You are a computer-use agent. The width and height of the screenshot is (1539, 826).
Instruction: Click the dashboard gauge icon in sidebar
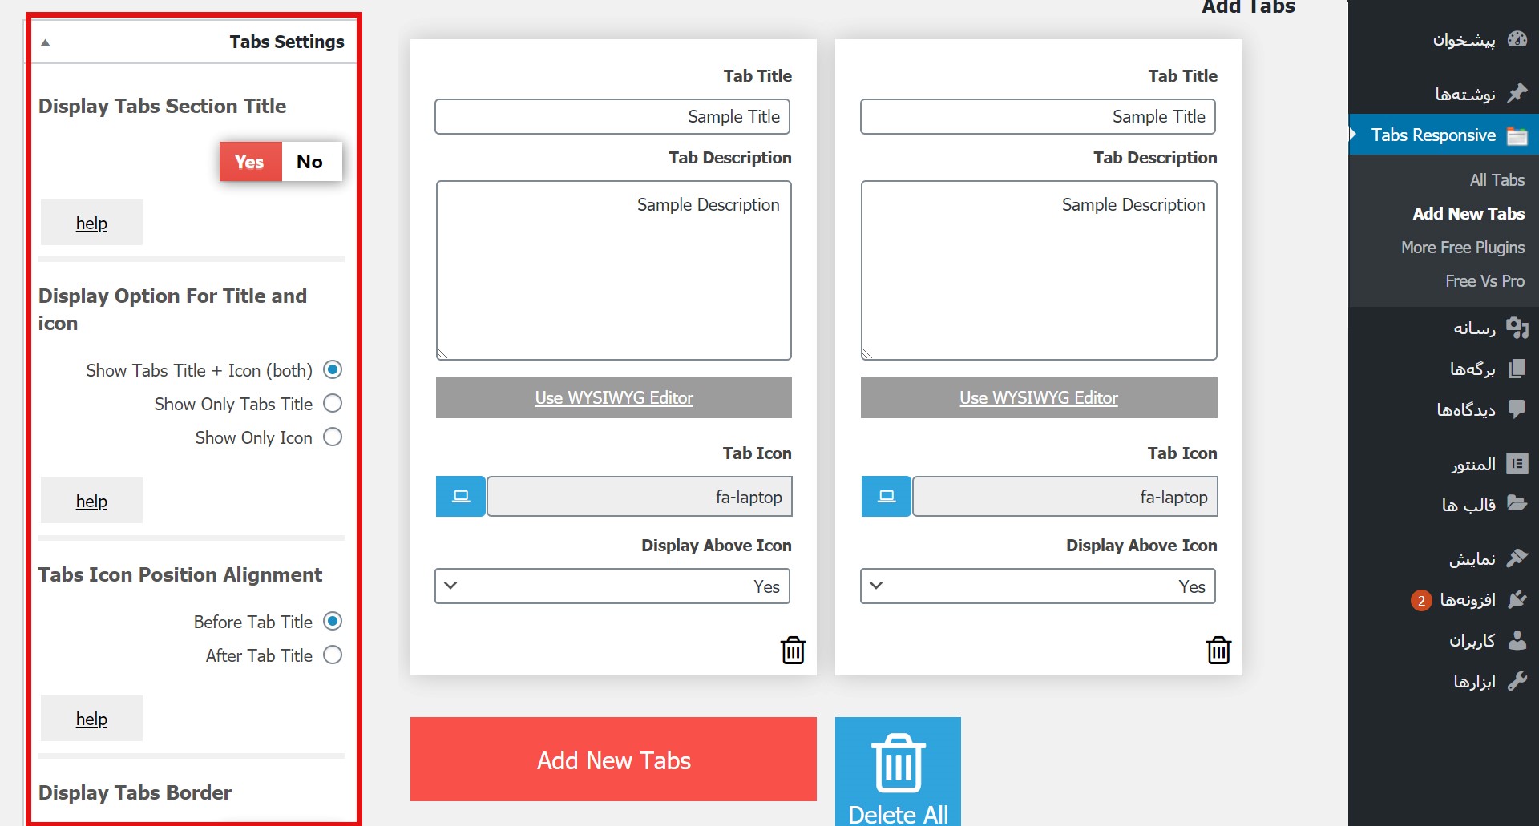pos(1517,39)
